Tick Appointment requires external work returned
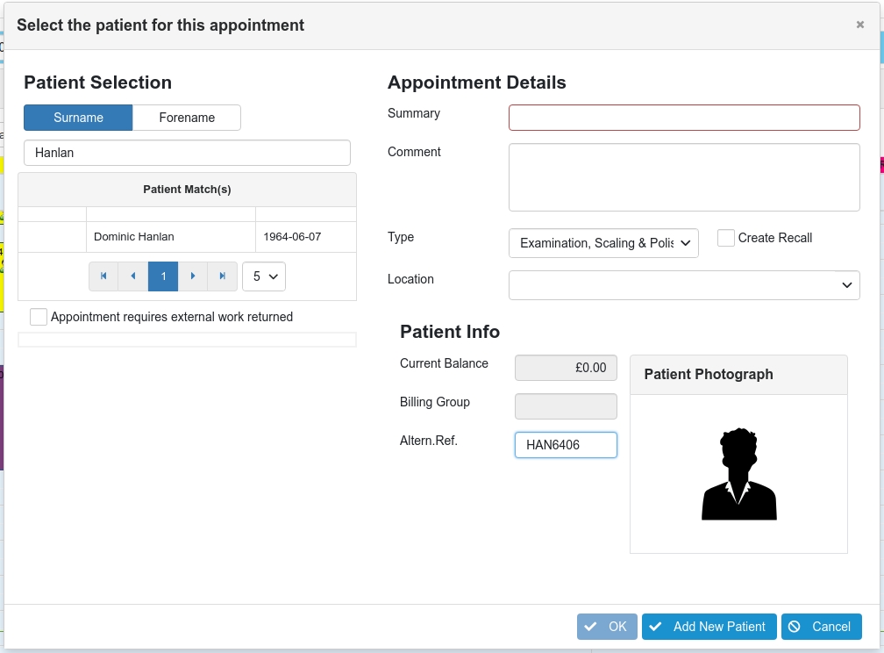Screen dimensions: 884x653 (39, 317)
